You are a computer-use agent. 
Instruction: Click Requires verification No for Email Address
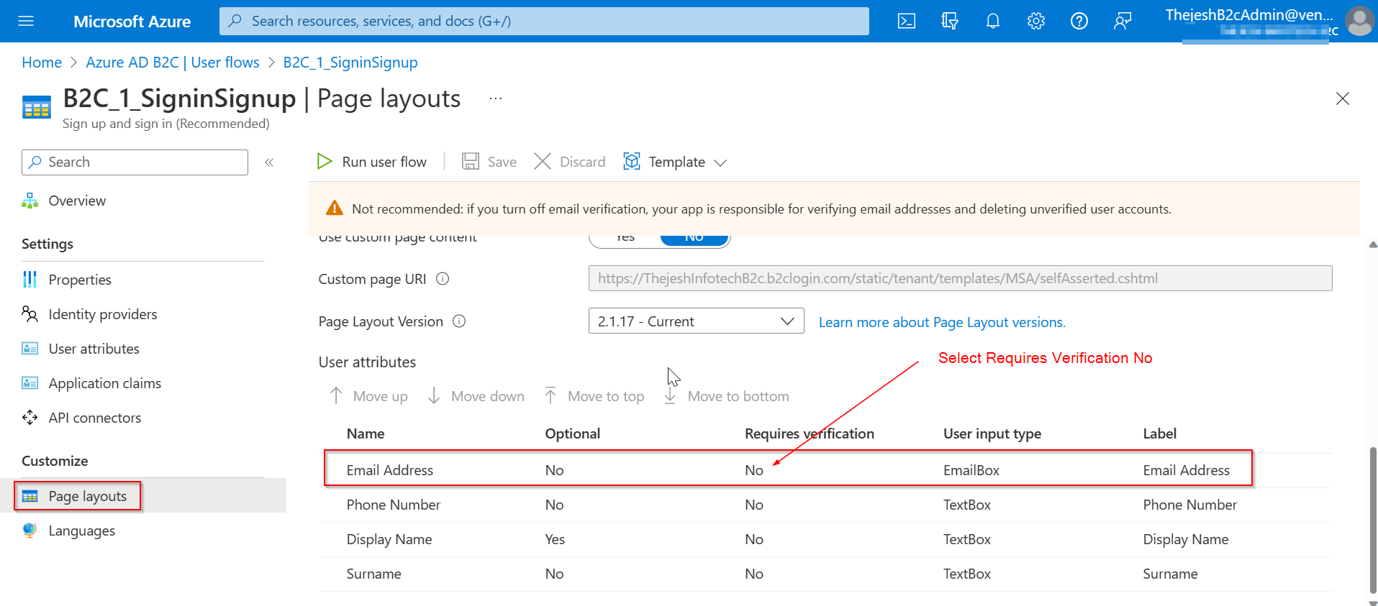[754, 470]
